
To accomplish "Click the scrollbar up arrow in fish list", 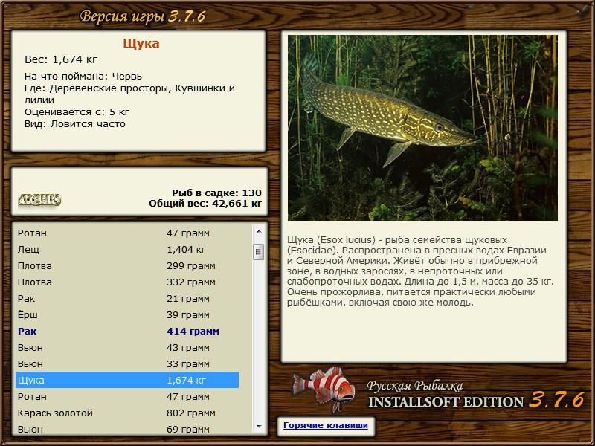I will coord(259,231).
